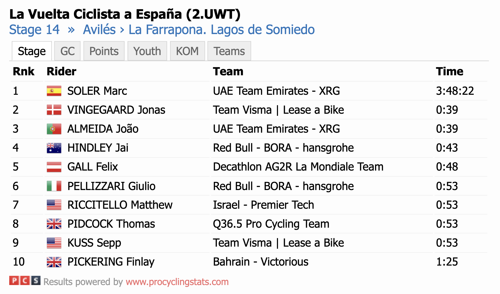The height and width of the screenshot is (294, 500).
Task: Click the Danish flag next to VINGEGAARD Jonas
Action: pos(54,110)
